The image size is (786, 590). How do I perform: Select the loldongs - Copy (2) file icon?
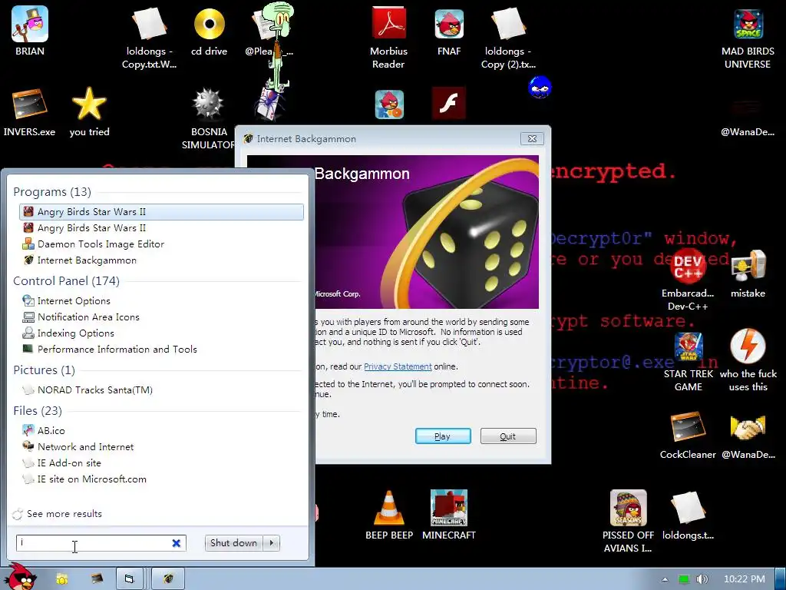[x=508, y=38]
